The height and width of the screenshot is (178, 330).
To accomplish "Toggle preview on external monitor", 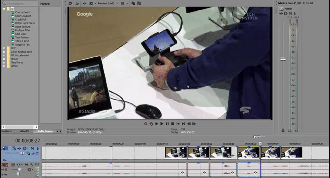I will (x=77, y=3).
